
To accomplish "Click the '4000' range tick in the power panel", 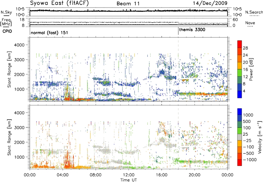I will click(19, 45).
